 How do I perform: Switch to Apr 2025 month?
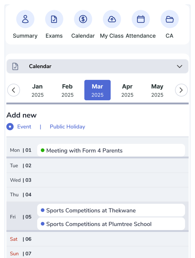click(x=127, y=90)
